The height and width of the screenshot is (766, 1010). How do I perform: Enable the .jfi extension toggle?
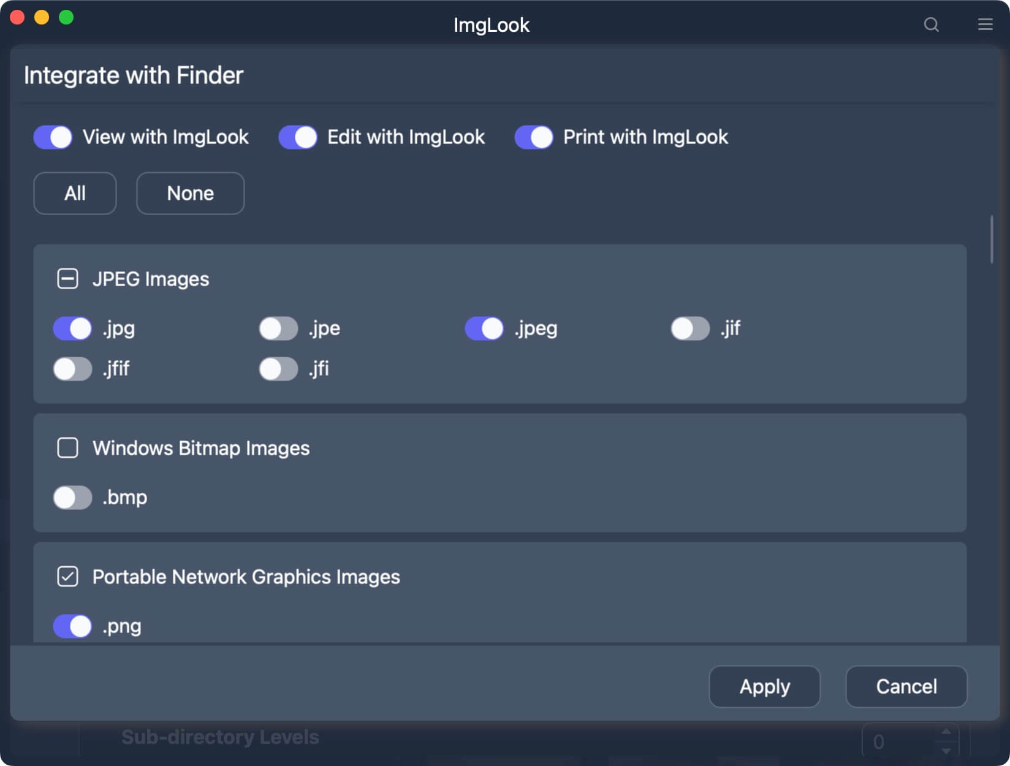coord(278,369)
